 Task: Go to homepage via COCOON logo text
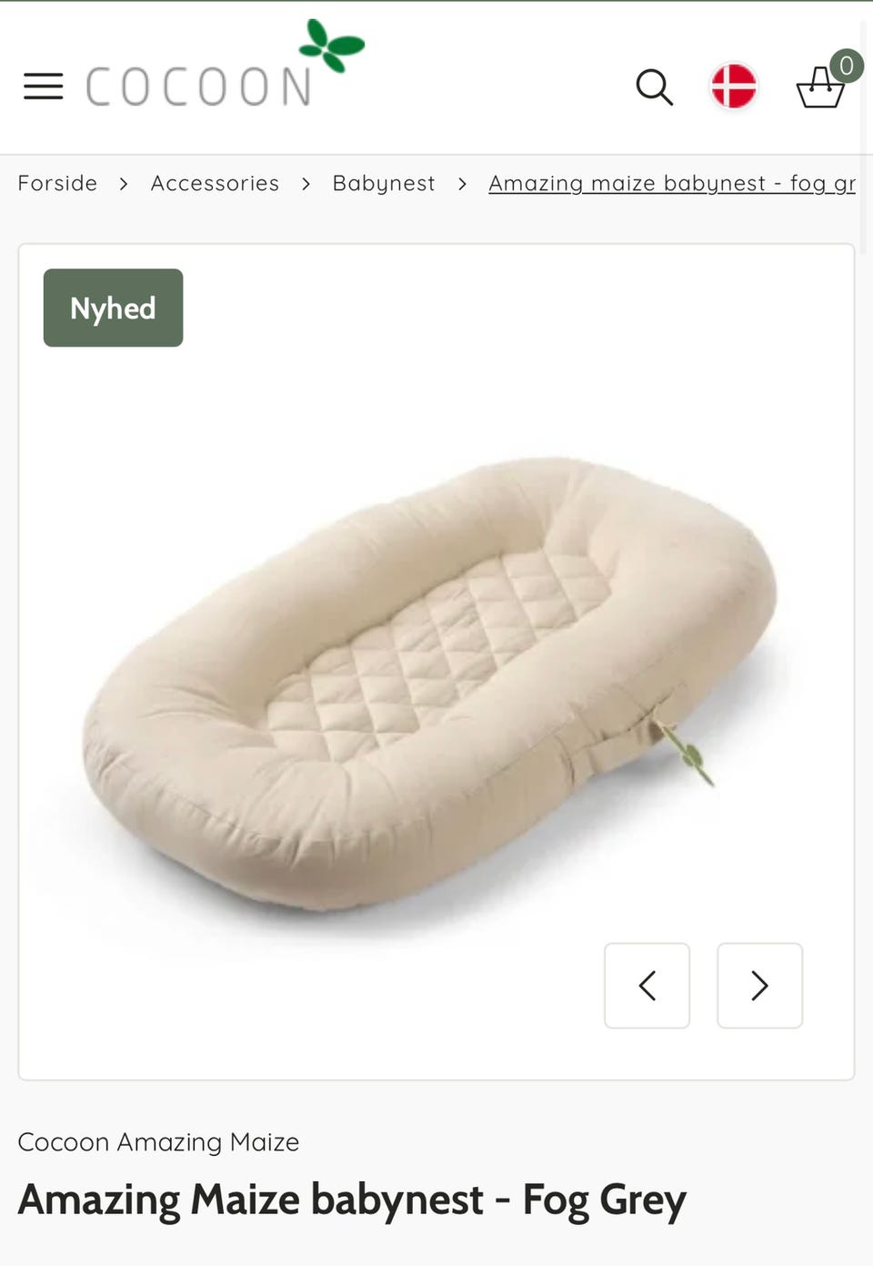coord(198,87)
